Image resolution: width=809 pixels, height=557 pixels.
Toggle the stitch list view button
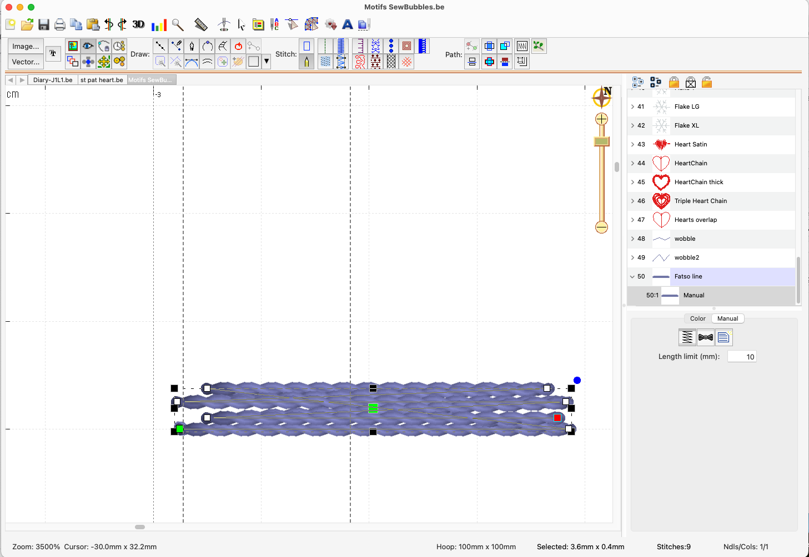[x=723, y=337]
